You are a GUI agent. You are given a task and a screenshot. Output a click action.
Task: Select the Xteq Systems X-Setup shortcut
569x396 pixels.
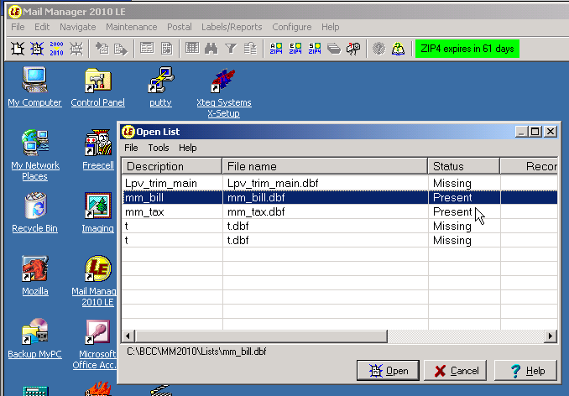[224, 92]
